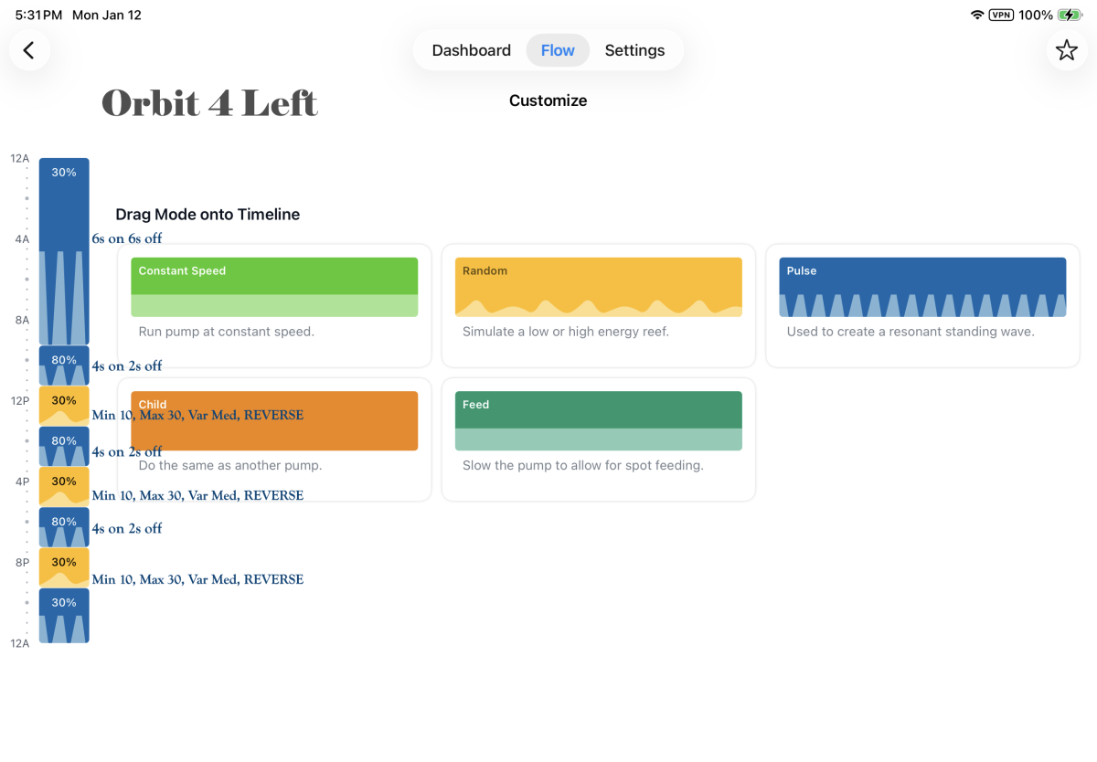Select the 80% pulse block after 4P
Viewport: 1097px width, 762px height.
64,527
